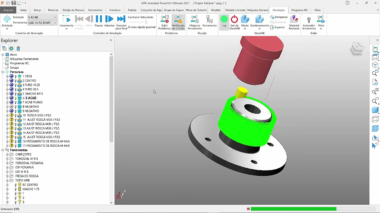Click the Adiantar play button
This screenshot has height=213, width=380.
click(x=109, y=22)
